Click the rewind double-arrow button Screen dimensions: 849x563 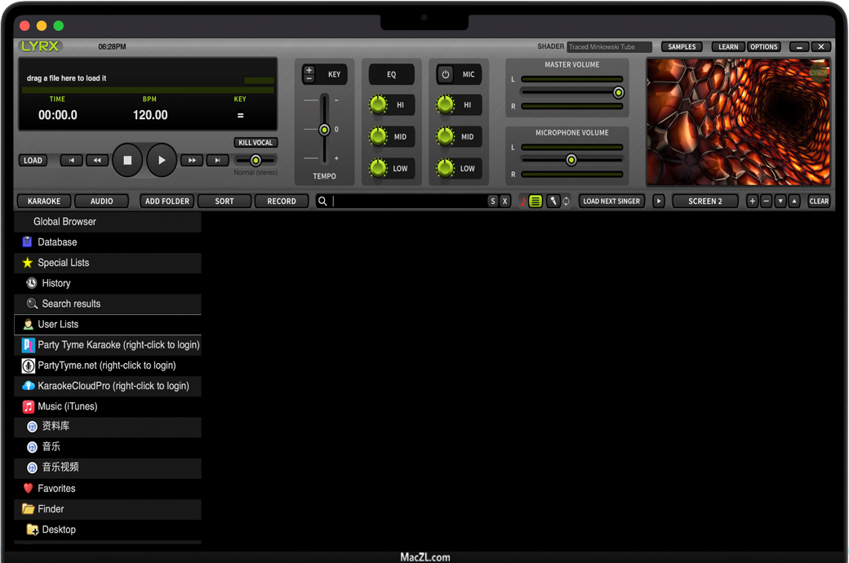point(97,161)
